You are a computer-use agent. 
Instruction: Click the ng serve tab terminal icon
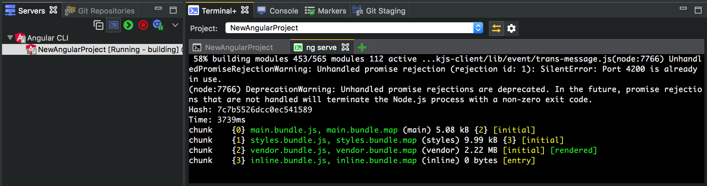[x=298, y=48]
